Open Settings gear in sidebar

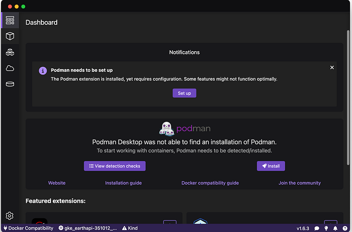(x=10, y=215)
